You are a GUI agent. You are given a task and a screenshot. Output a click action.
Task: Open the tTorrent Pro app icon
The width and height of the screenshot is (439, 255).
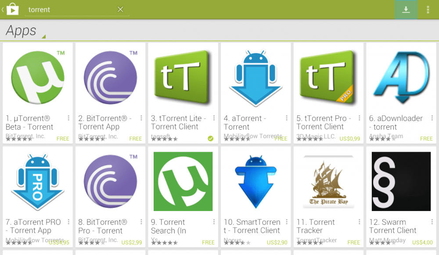click(x=328, y=77)
